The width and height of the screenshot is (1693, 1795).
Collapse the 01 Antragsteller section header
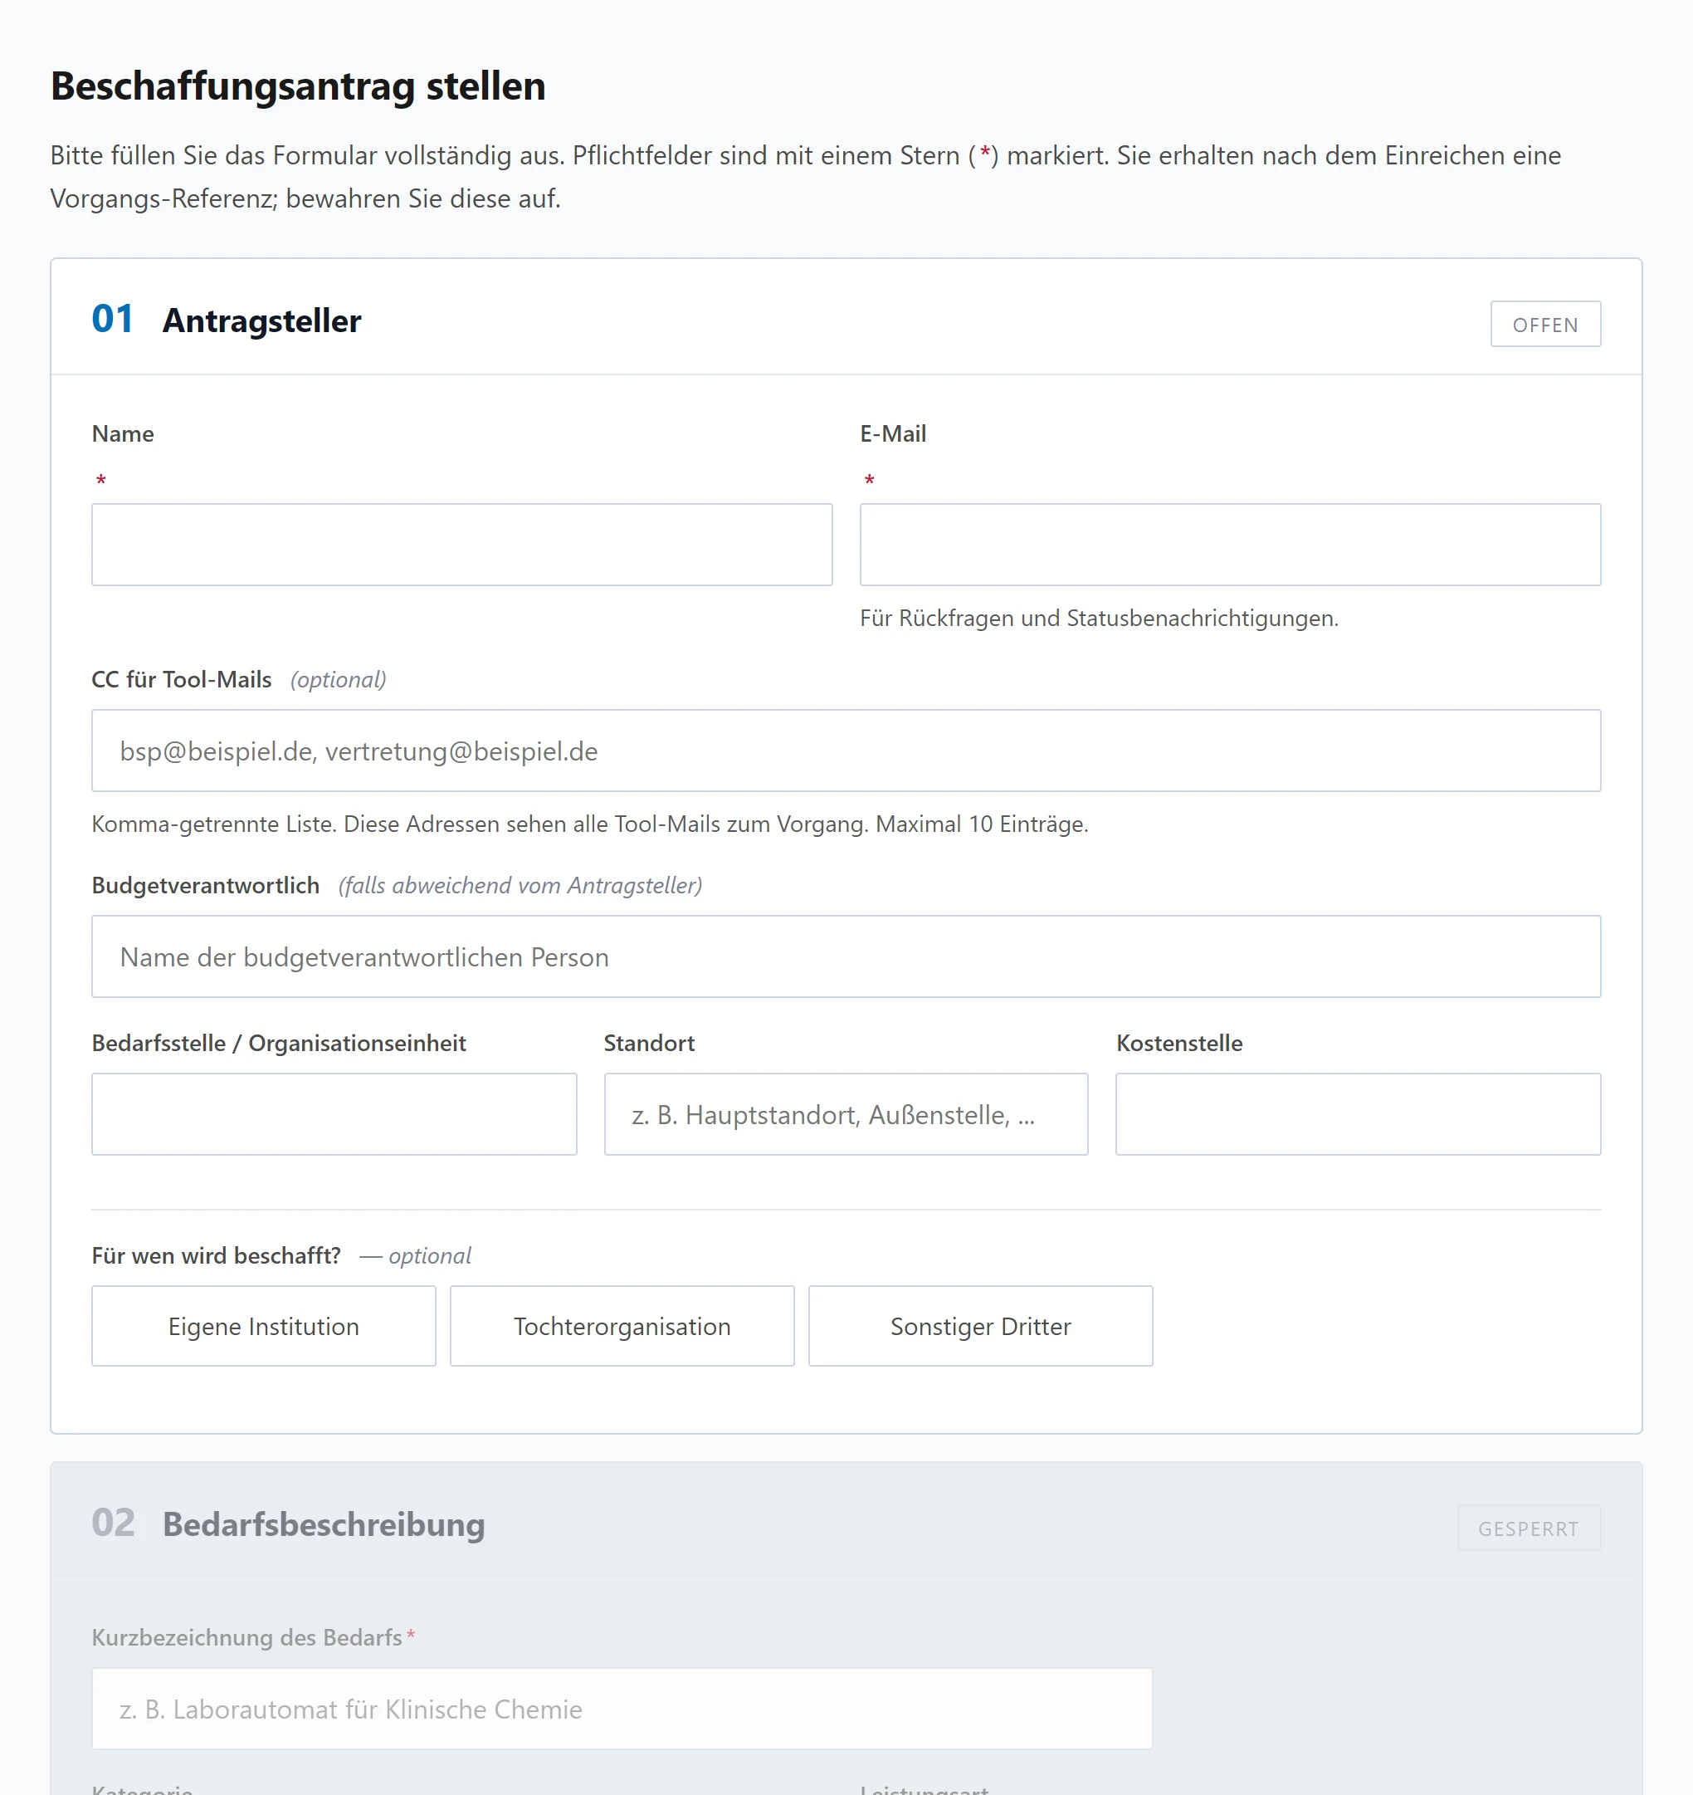pos(846,318)
